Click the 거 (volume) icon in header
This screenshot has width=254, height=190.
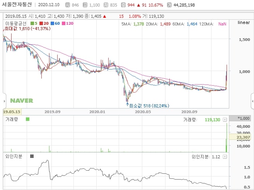tap(169, 5)
